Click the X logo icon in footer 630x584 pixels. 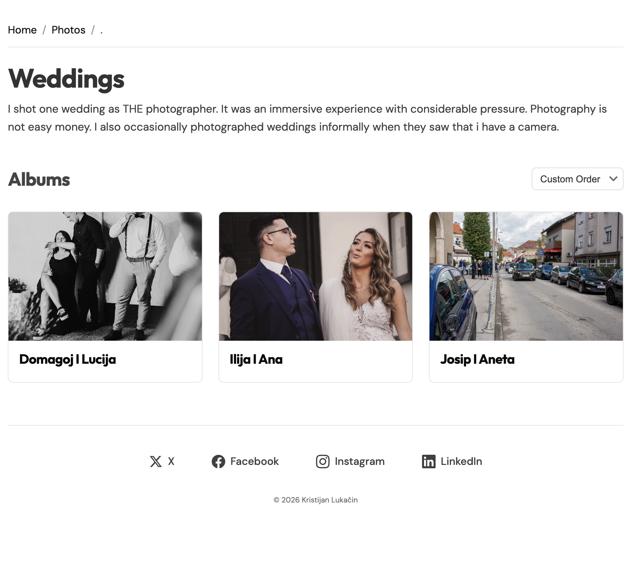(156, 462)
